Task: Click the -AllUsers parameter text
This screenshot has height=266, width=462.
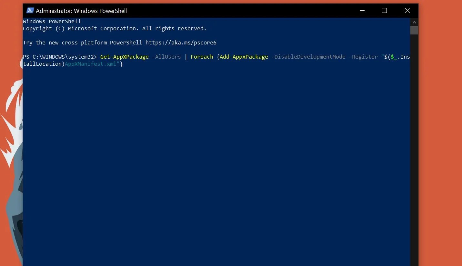Action: (x=166, y=57)
